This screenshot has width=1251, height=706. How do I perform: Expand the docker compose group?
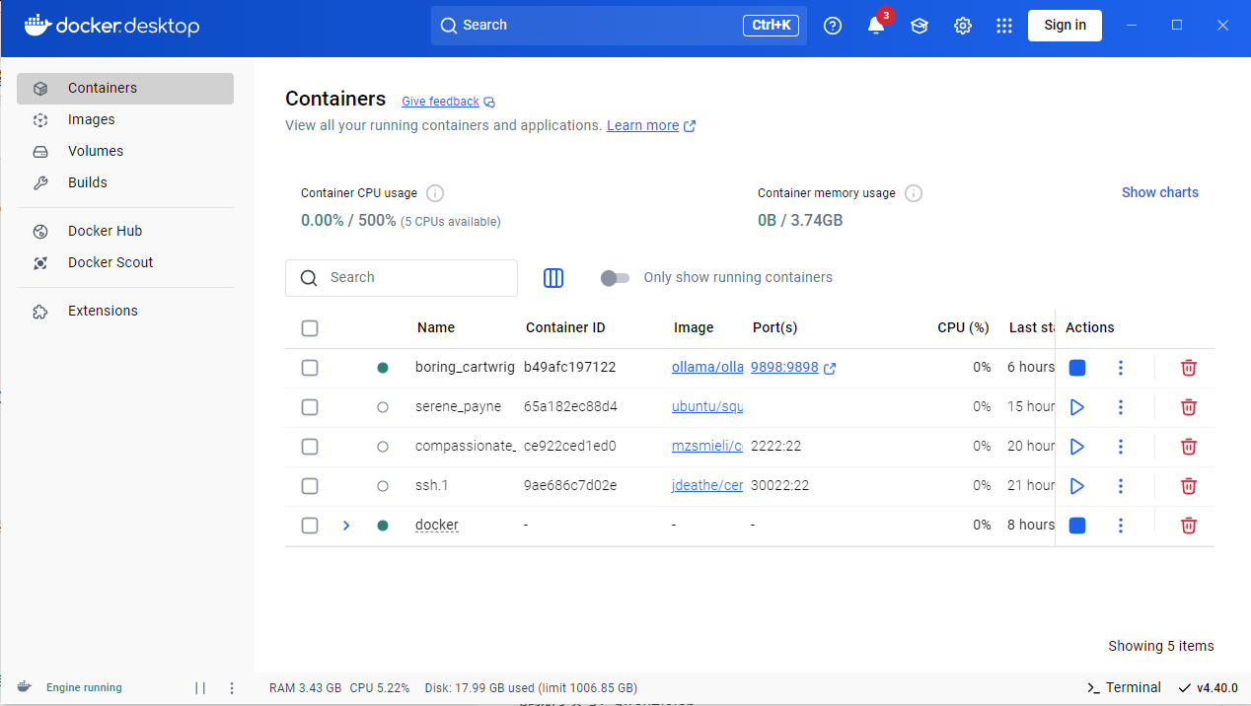(x=346, y=526)
